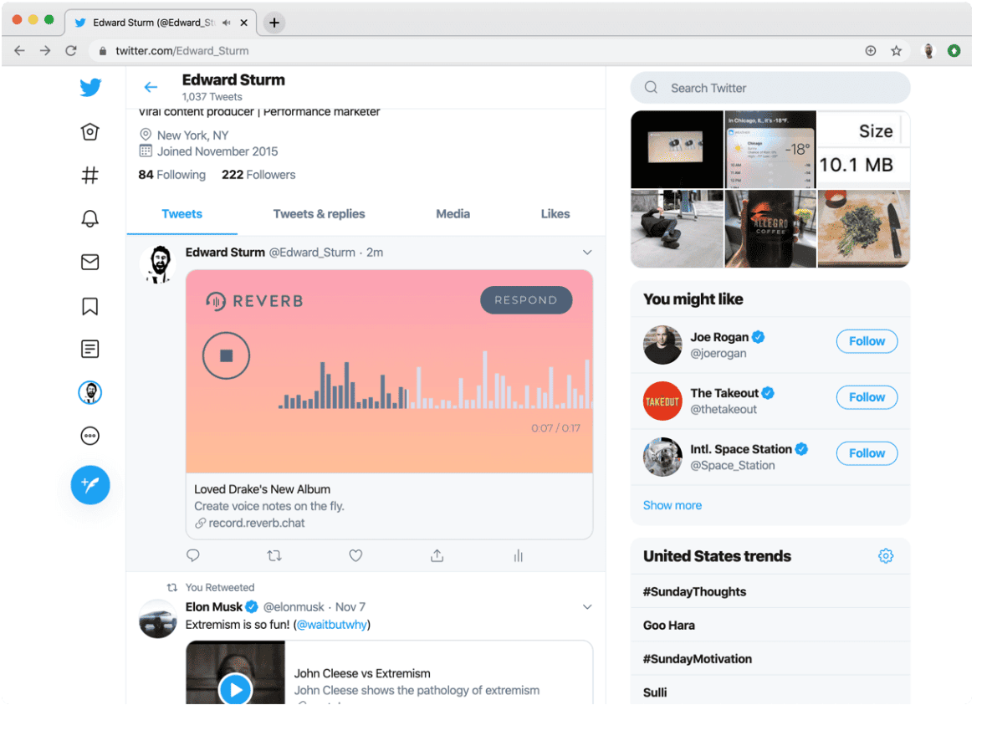Open the 84 Following list
This screenshot has width=992, height=746.
(x=172, y=175)
